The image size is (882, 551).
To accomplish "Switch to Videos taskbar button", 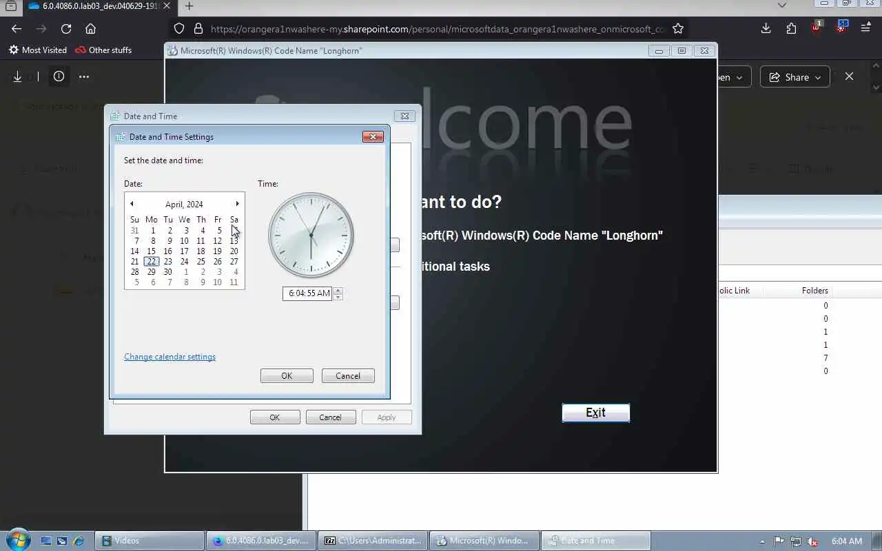I will pos(150,541).
